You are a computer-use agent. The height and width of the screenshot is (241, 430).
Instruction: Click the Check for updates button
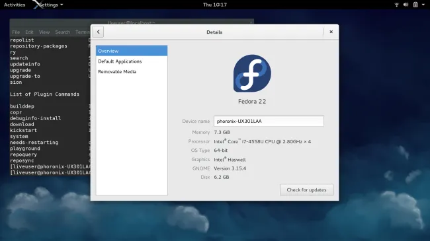(x=306, y=189)
